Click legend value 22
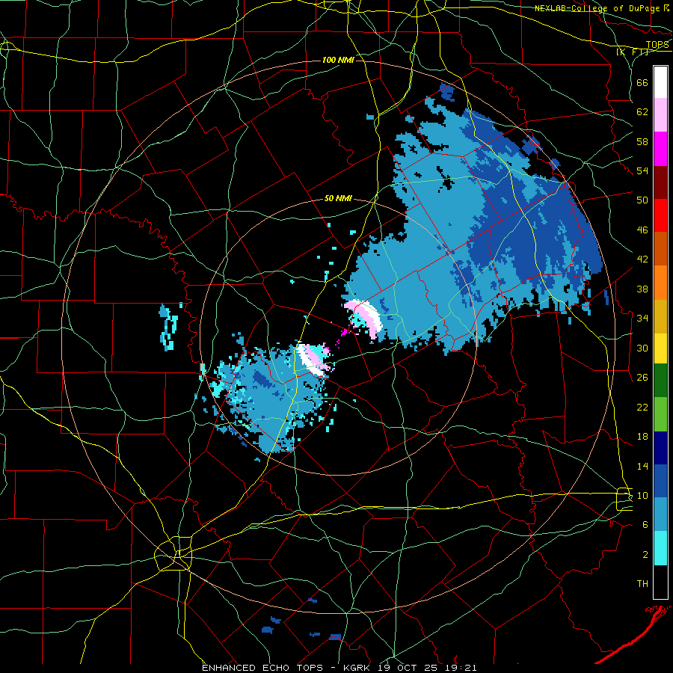Image resolution: width=673 pixels, height=673 pixels. tap(642, 407)
